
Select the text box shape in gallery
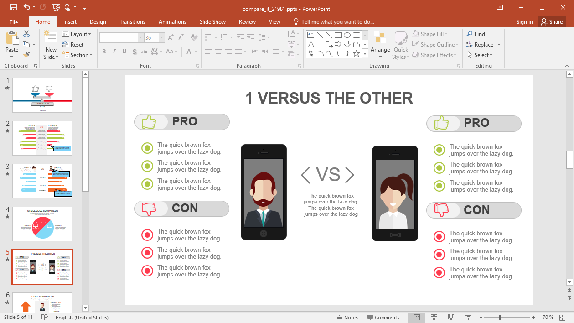pos(310,35)
